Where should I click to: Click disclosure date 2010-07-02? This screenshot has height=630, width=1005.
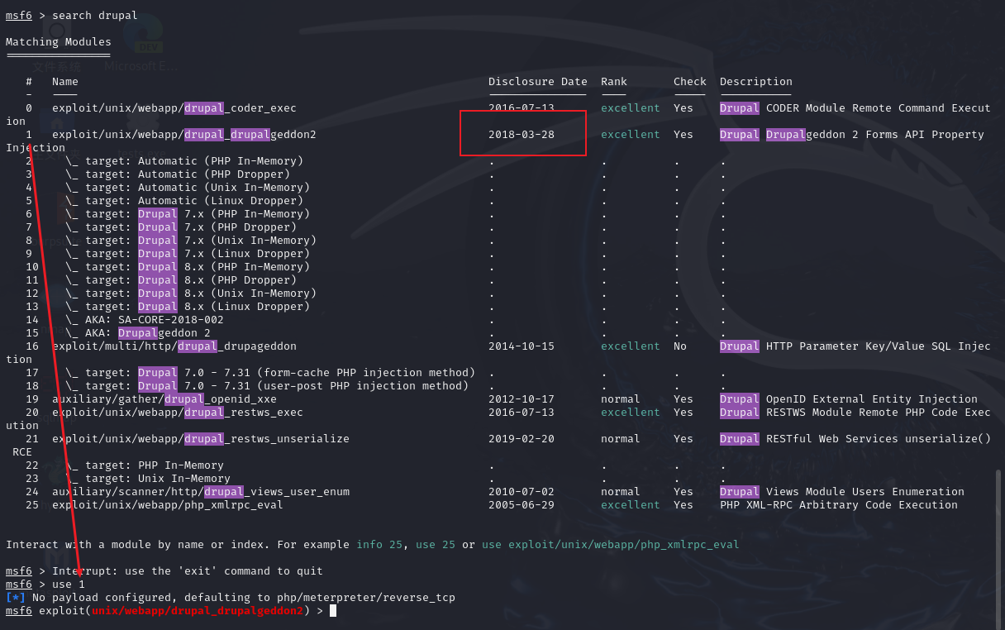[x=522, y=492]
